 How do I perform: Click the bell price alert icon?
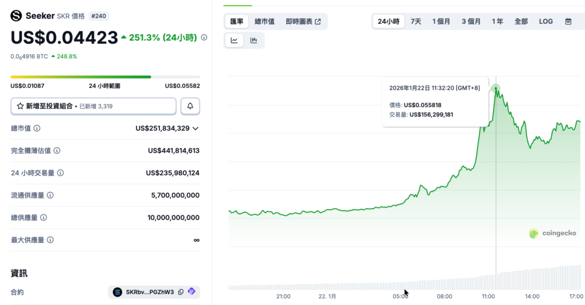(190, 106)
